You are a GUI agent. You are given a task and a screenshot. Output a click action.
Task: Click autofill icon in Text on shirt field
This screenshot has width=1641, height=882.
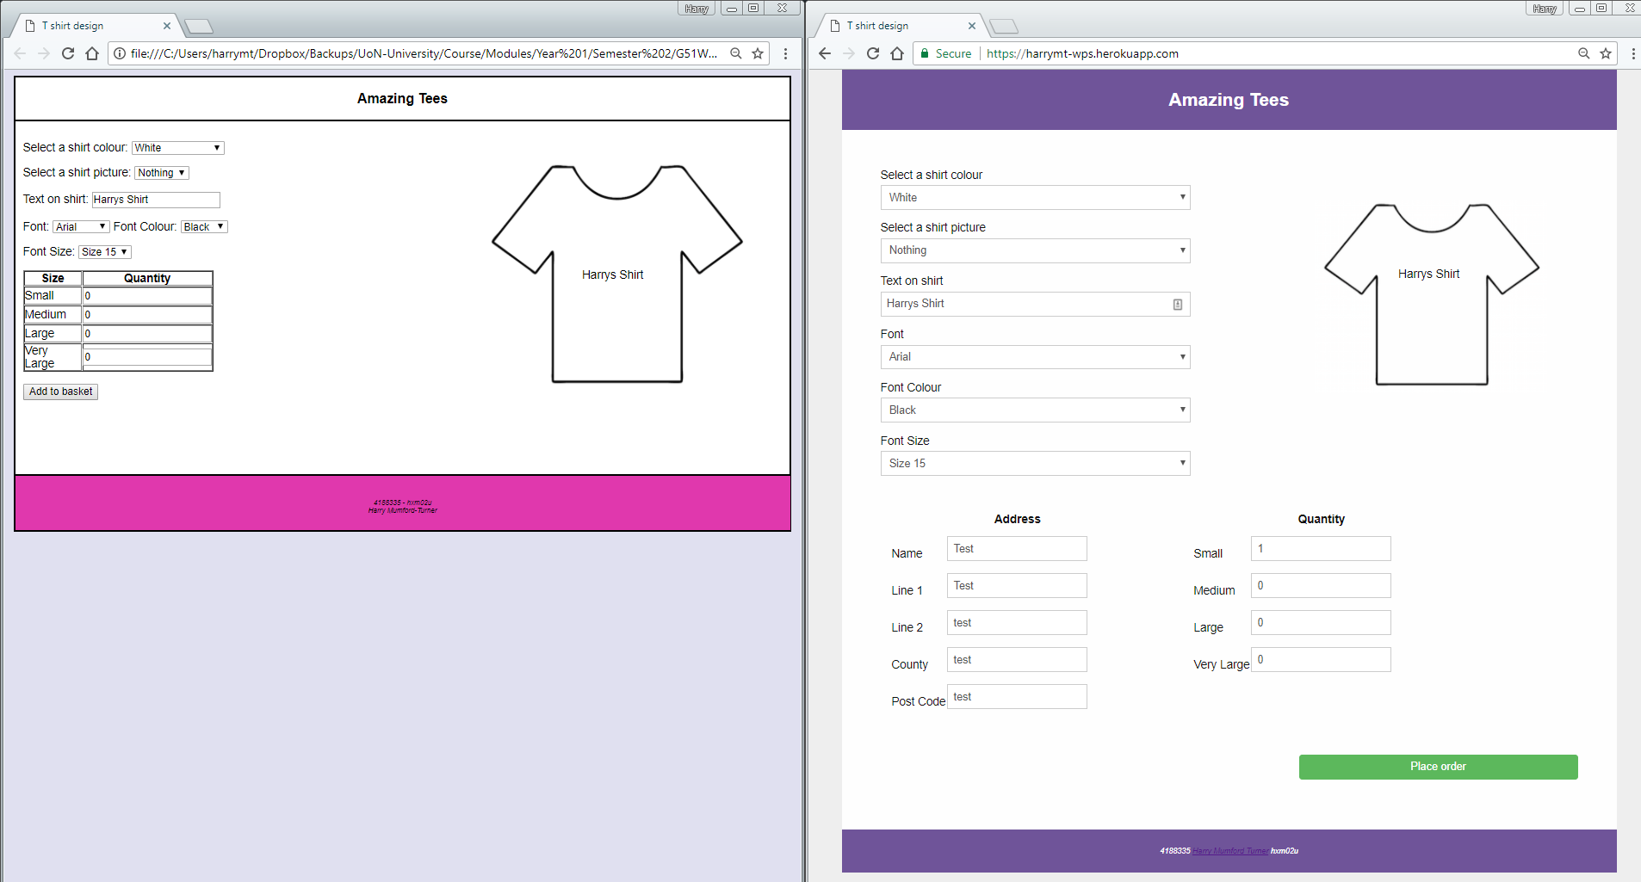(1178, 305)
